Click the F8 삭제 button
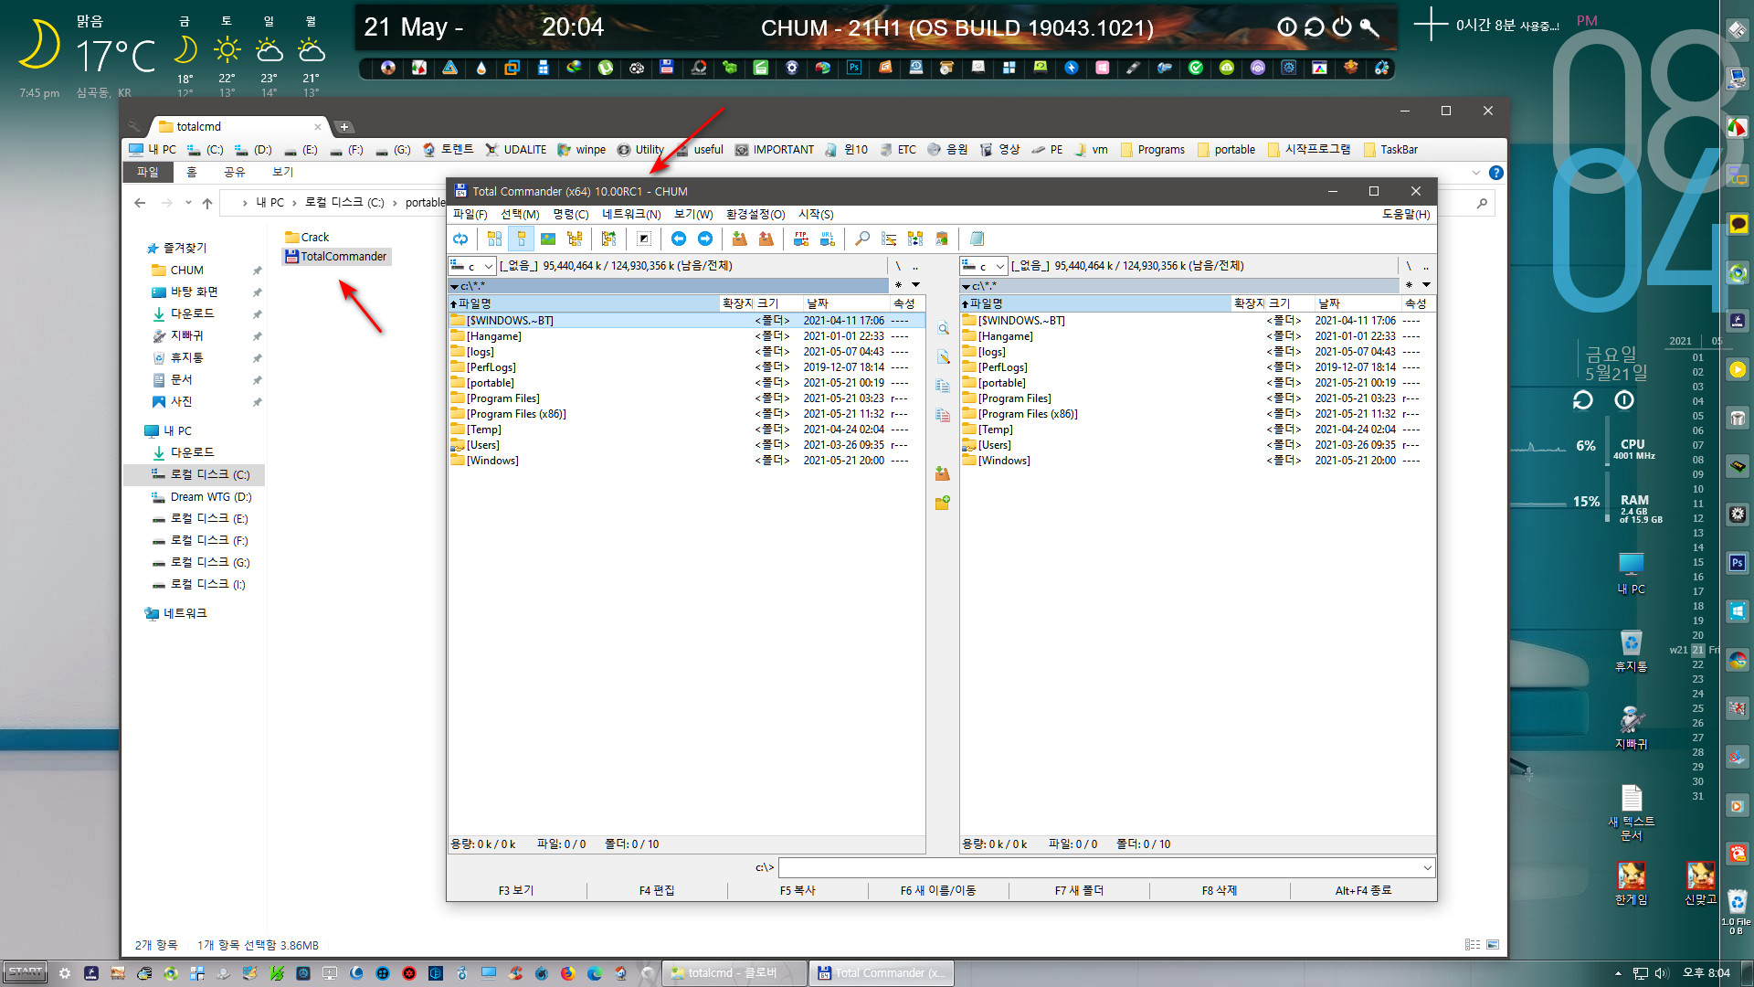This screenshot has height=987, width=1754. [x=1220, y=890]
